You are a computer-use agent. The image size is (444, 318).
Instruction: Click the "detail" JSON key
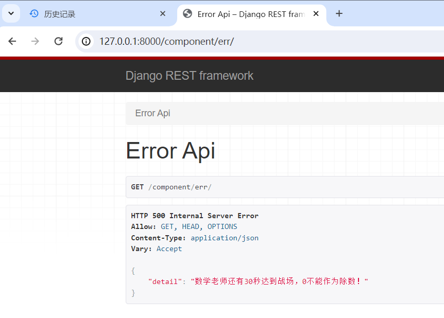click(x=165, y=281)
